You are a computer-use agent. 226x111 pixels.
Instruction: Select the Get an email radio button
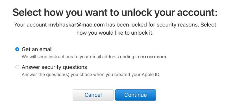coord(17,49)
